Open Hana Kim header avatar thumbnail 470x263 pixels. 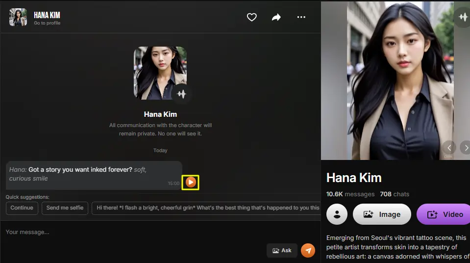(18, 17)
